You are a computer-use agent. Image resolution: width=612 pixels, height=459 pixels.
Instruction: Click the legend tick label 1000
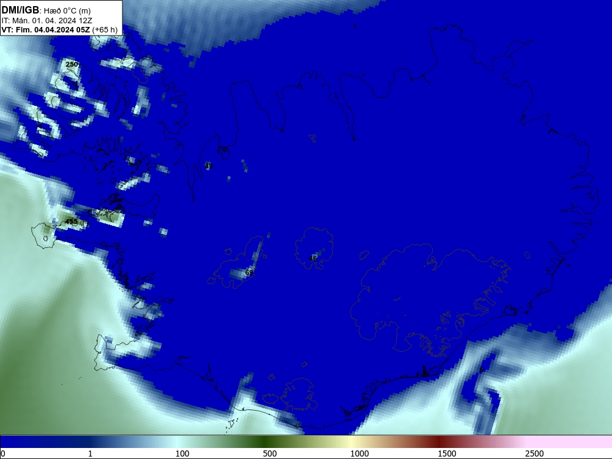coord(359,453)
